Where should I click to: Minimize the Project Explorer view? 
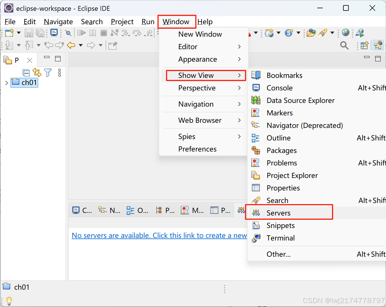tap(47, 57)
